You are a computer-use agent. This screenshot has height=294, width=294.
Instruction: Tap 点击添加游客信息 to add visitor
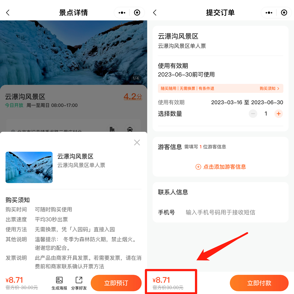[220, 167]
